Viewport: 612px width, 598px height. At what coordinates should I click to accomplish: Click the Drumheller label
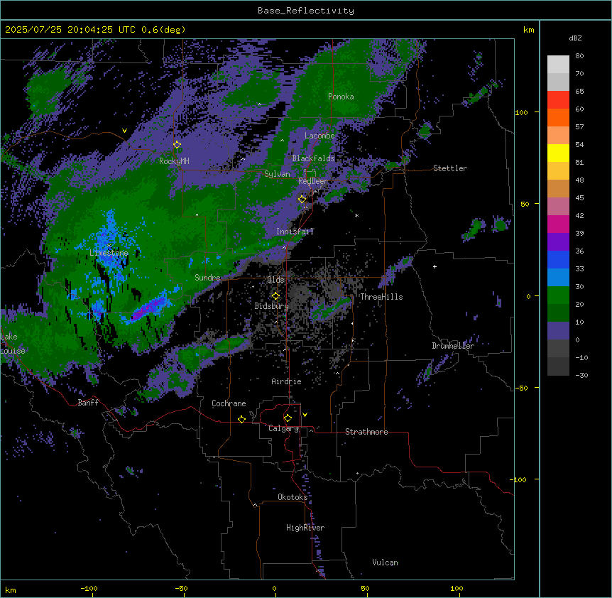pyautogui.click(x=453, y=346)
